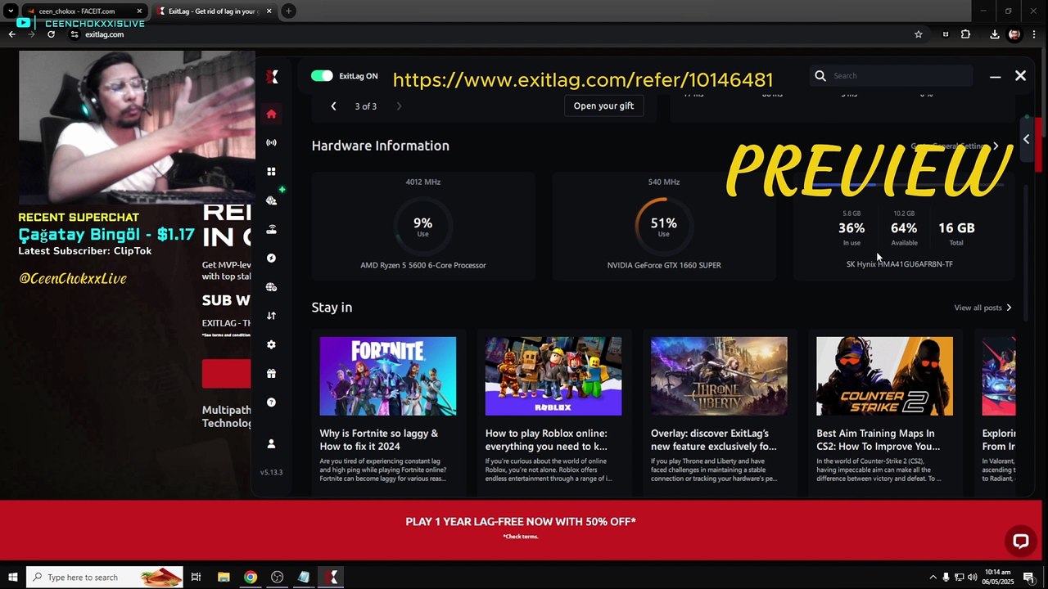
Task: Open the Home section in ExitLag sidebar
Action: [271, 114]
